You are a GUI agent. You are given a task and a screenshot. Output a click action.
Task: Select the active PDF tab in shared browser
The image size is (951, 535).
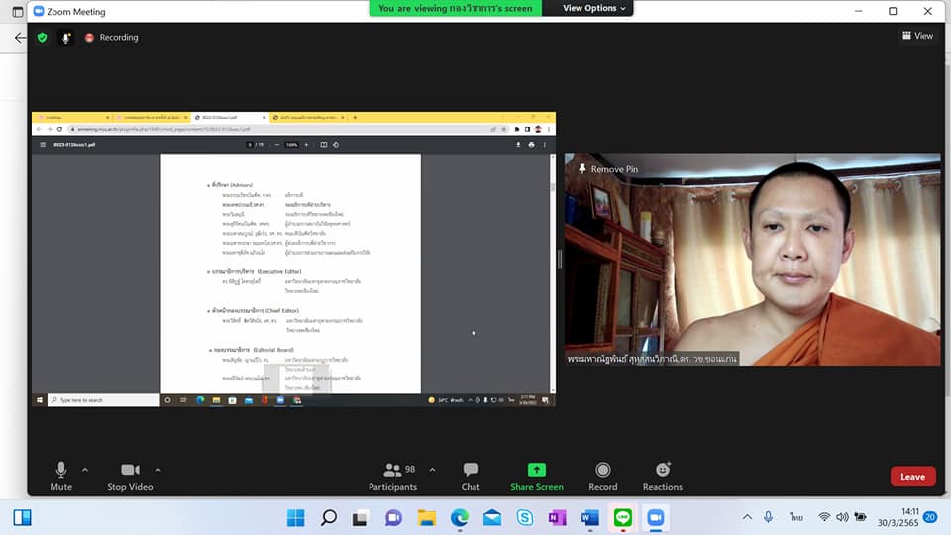click(x=229, y=117)
